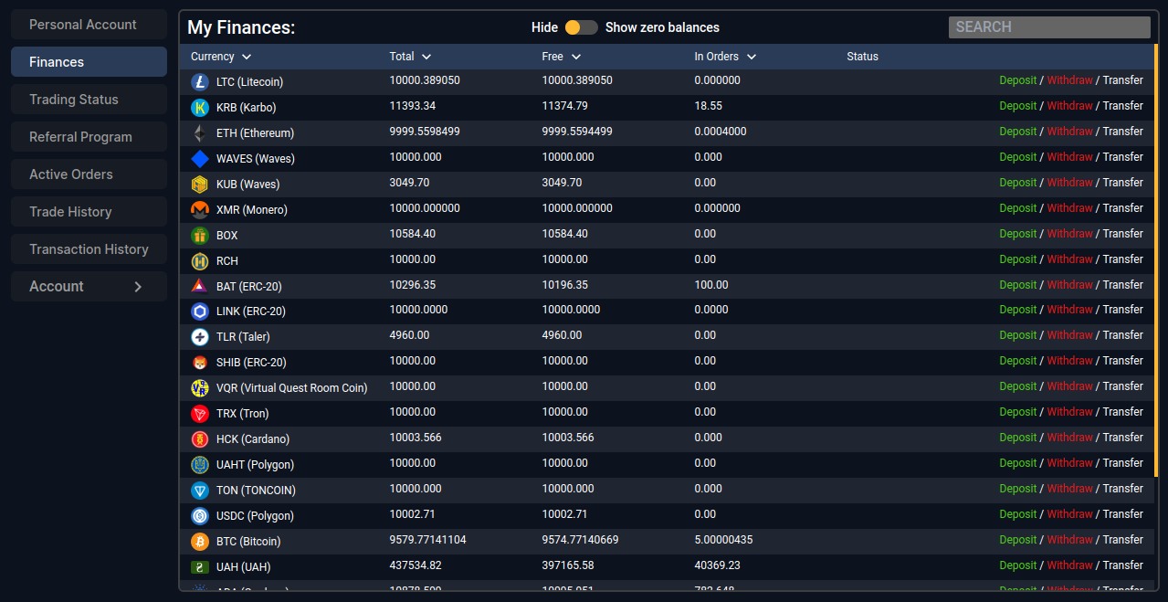Open Personal Account in sidebar

(x=89, y=25)
